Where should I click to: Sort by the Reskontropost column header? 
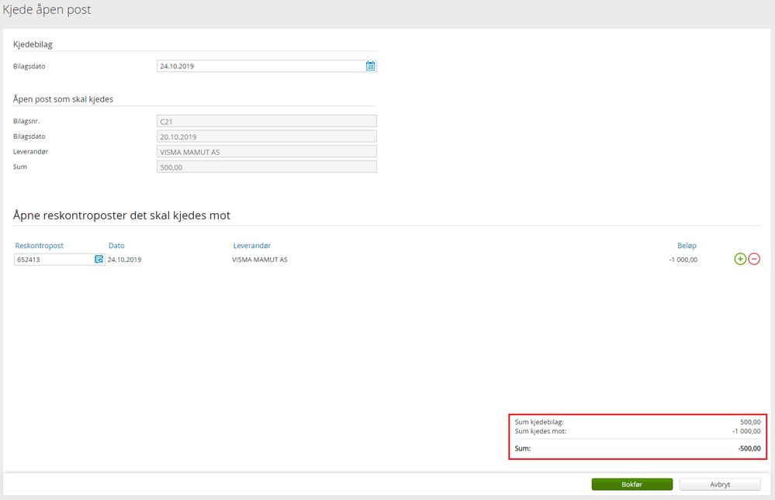click(x=39, y=246)
